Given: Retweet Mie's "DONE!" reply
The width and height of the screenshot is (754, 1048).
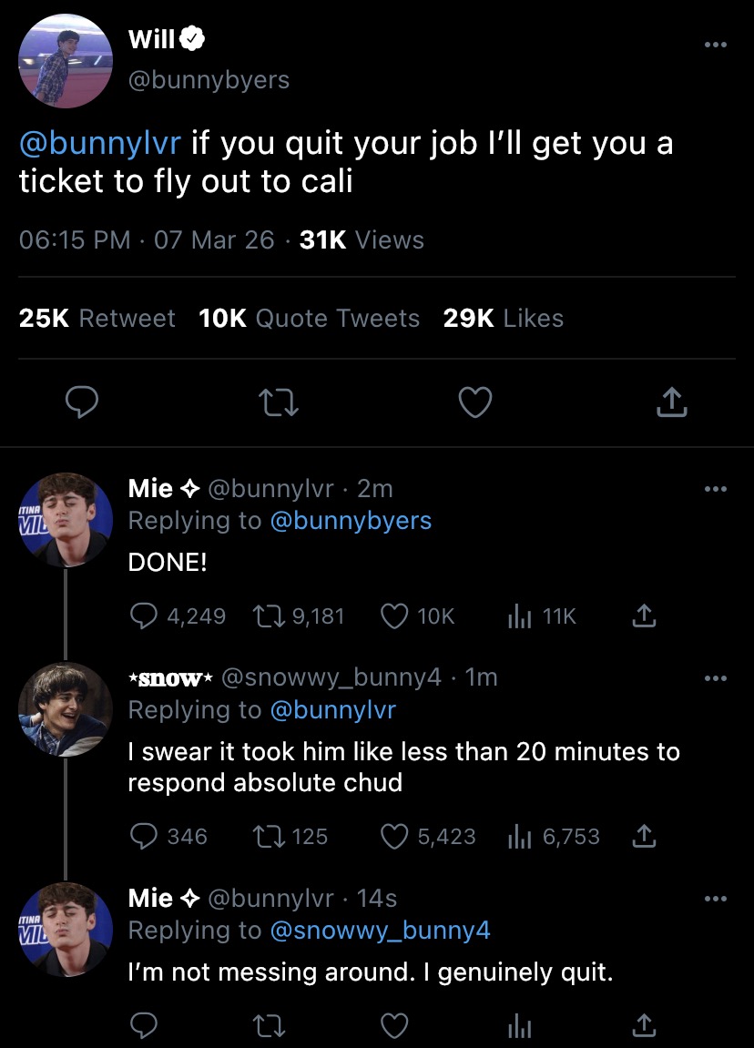Looking at the screenshot, I should (x=270, y=616).
